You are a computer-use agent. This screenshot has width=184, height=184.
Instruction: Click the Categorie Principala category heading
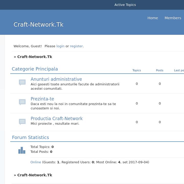coord(35,69)
